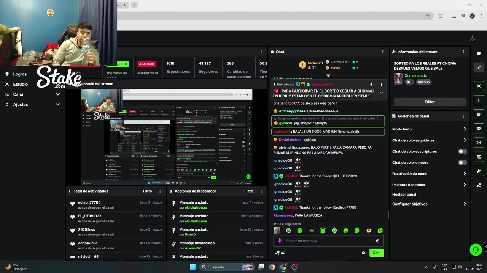Open Chrome icon in taskbar
487x273 pixels.
(272, 267)
